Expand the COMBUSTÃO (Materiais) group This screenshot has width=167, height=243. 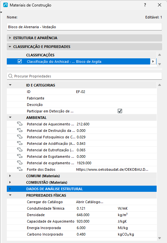pos(10,182)
